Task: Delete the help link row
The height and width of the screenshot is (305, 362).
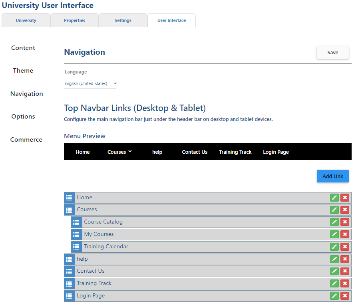Action: click(345, 259)
